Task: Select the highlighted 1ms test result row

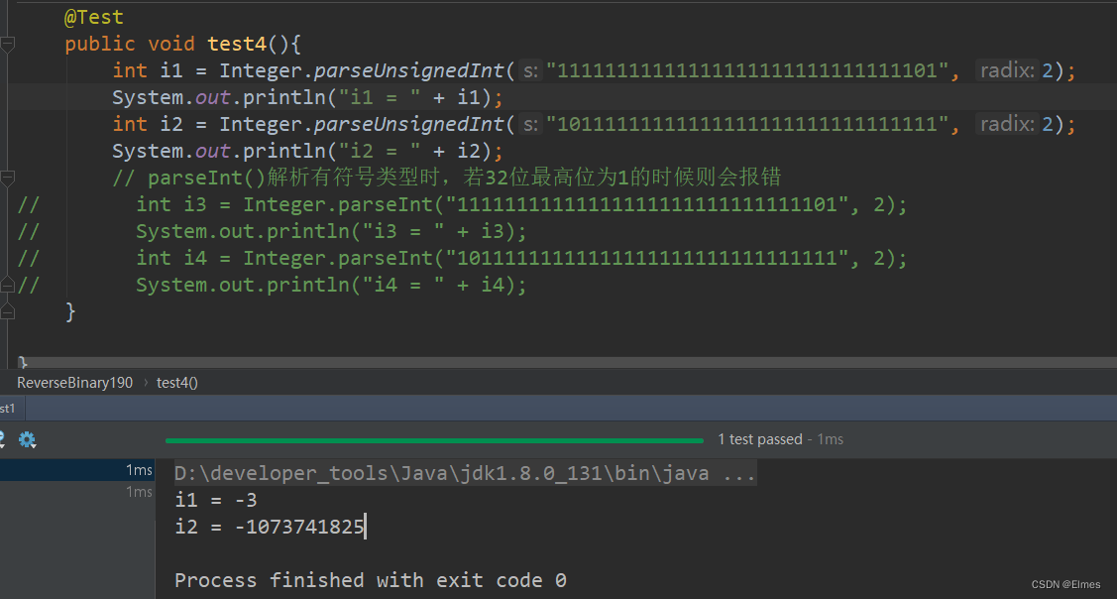Action: 77,470
